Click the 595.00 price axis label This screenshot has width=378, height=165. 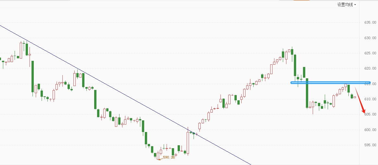pos(370,145)
